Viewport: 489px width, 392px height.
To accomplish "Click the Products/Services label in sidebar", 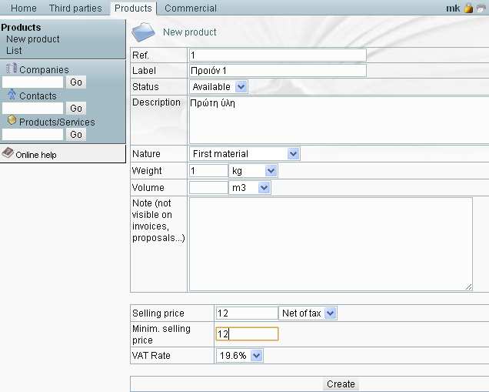I will click(x=57, y=122).
